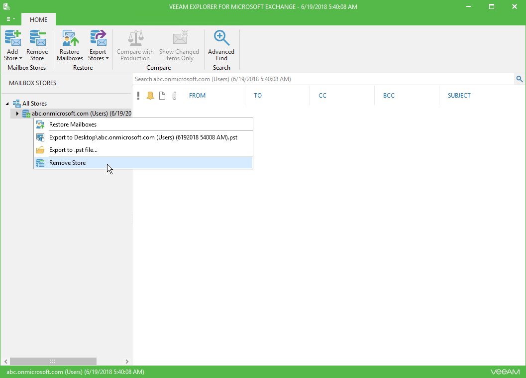Click the abc.onmicrosoft.com store database icon

tap(26, 114)
